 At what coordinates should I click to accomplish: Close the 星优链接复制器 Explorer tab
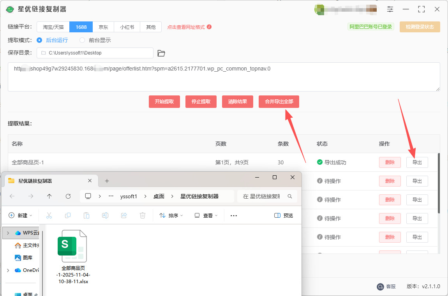point(90,181)
